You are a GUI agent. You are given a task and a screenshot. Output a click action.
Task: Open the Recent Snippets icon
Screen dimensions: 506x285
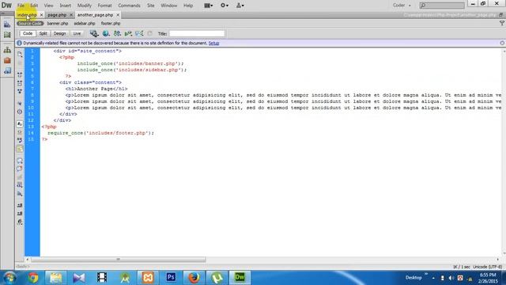(x=20, y=184)
